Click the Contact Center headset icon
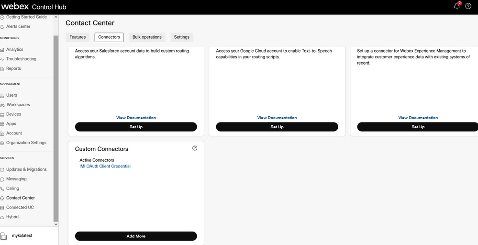 pos(2,198)
